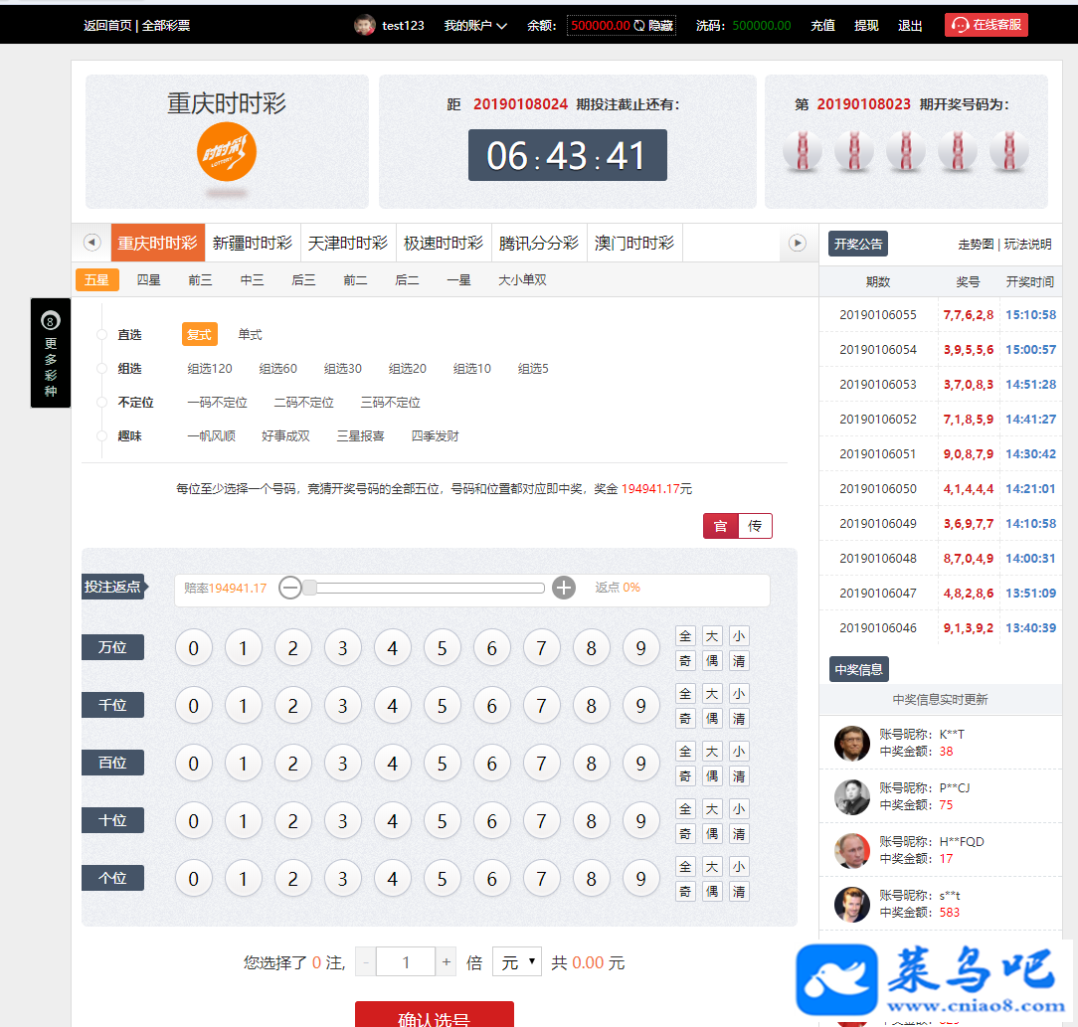The width and height of the screenshot is (1078, 1027).
Task: Open the 元 currency unit dropdown
Action: (517, 961)
